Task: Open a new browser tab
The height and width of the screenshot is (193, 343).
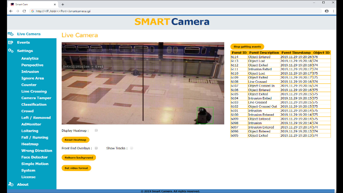Action: pyautogui.click(x=63, y=4)
